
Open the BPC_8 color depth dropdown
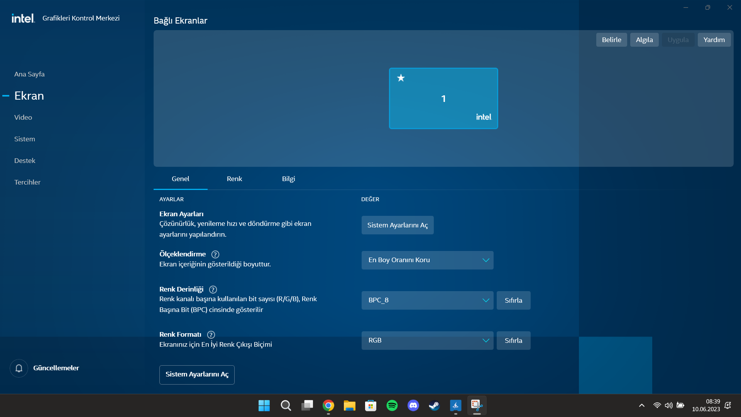tap(427, 300)
